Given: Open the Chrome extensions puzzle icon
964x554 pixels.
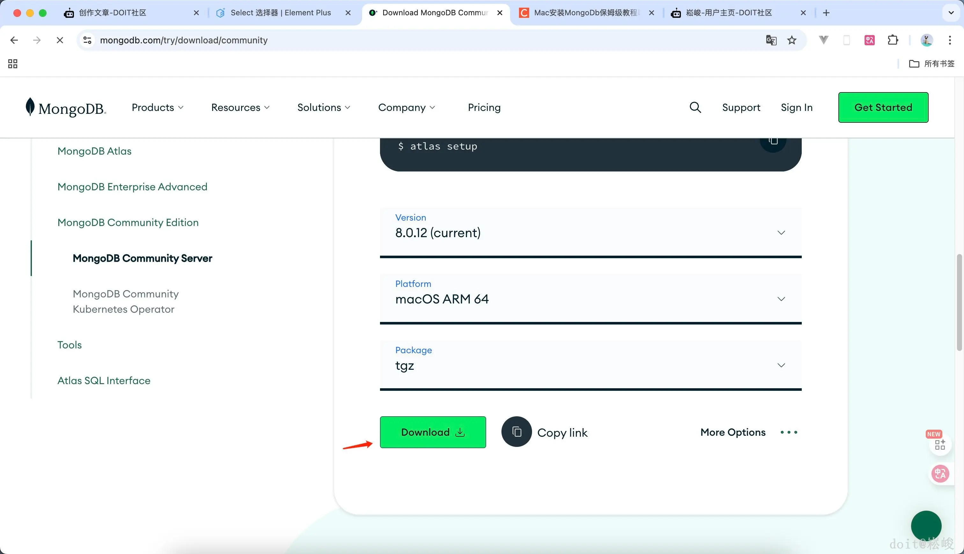Looking at the screenshot, I should (x=893, y=40).
